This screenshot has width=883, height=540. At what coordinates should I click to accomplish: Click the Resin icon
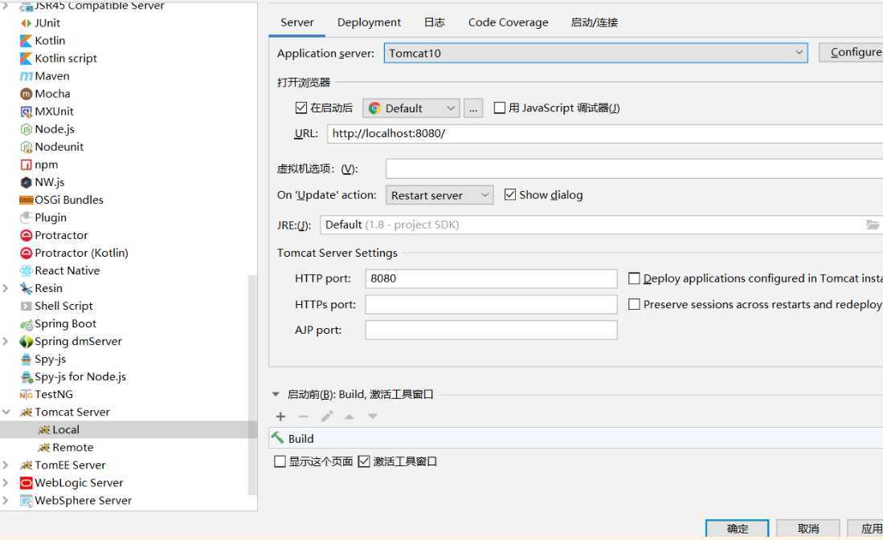[26, 289]
